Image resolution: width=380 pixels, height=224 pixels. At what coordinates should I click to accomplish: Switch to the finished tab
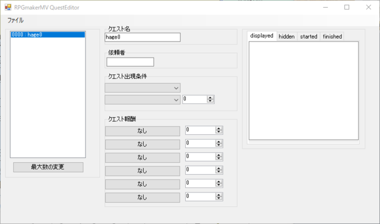pos(332,37)
